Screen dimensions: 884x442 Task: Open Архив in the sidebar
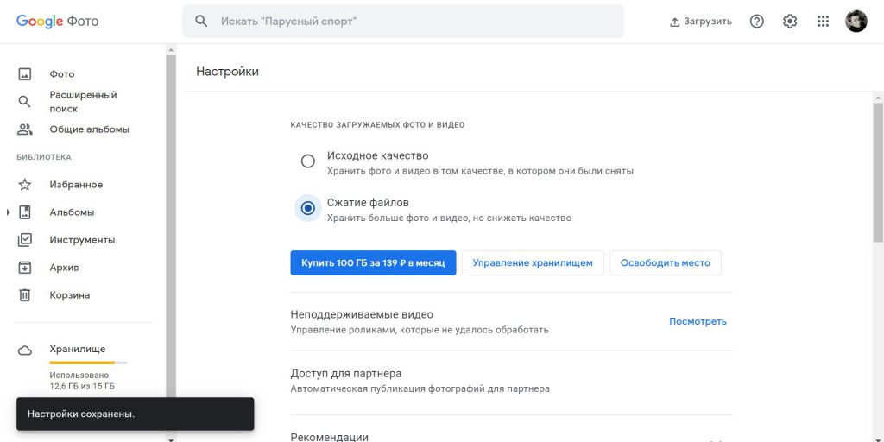(64, 268)
